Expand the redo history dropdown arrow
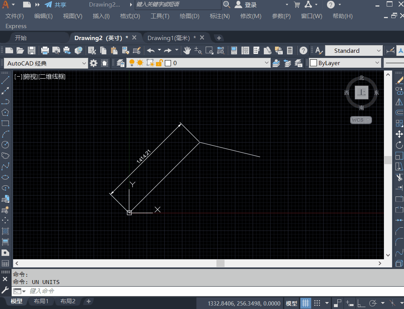This screenshot has width=404, height=309. tap(177, 50)
